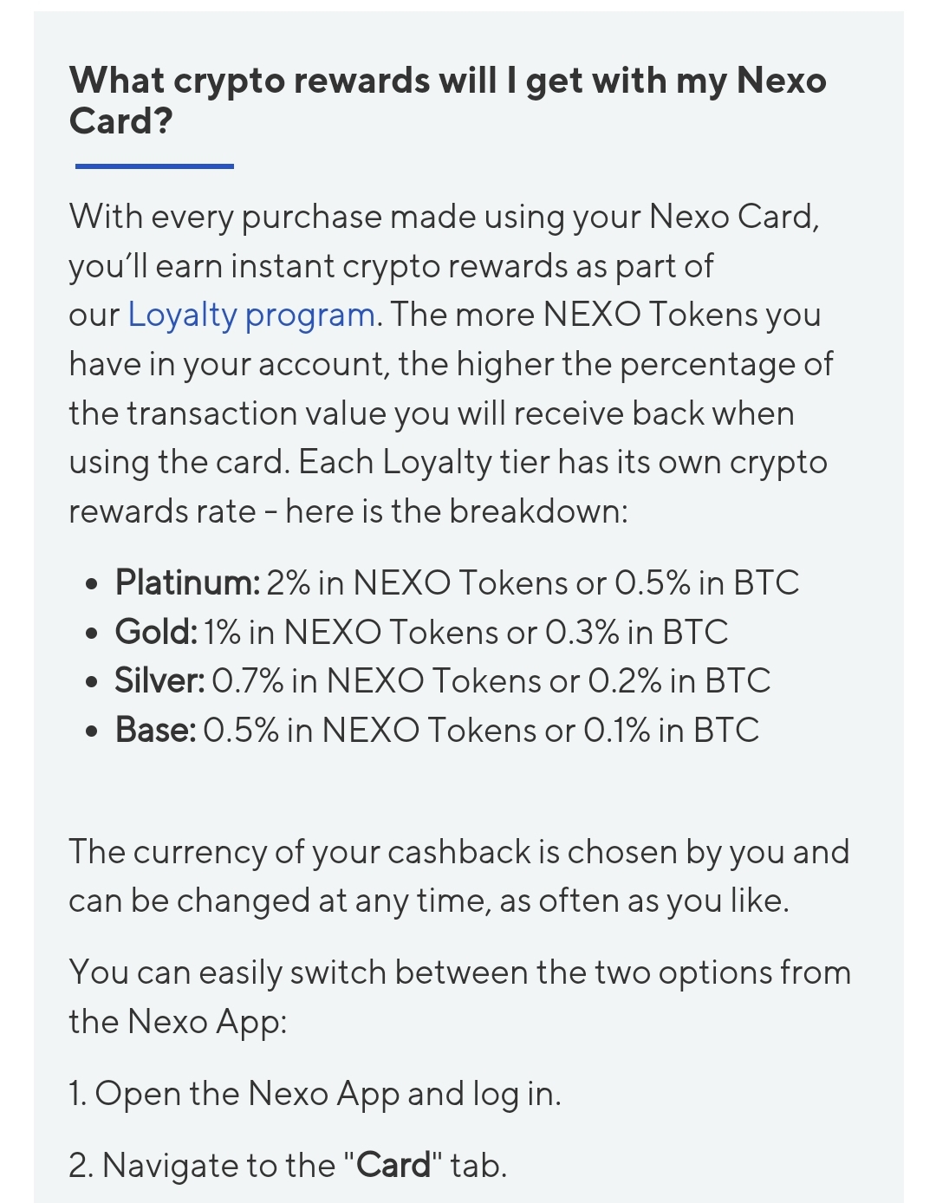
Task: Click the bold 'Base:' tier label
Action: [x=155, y=731]
